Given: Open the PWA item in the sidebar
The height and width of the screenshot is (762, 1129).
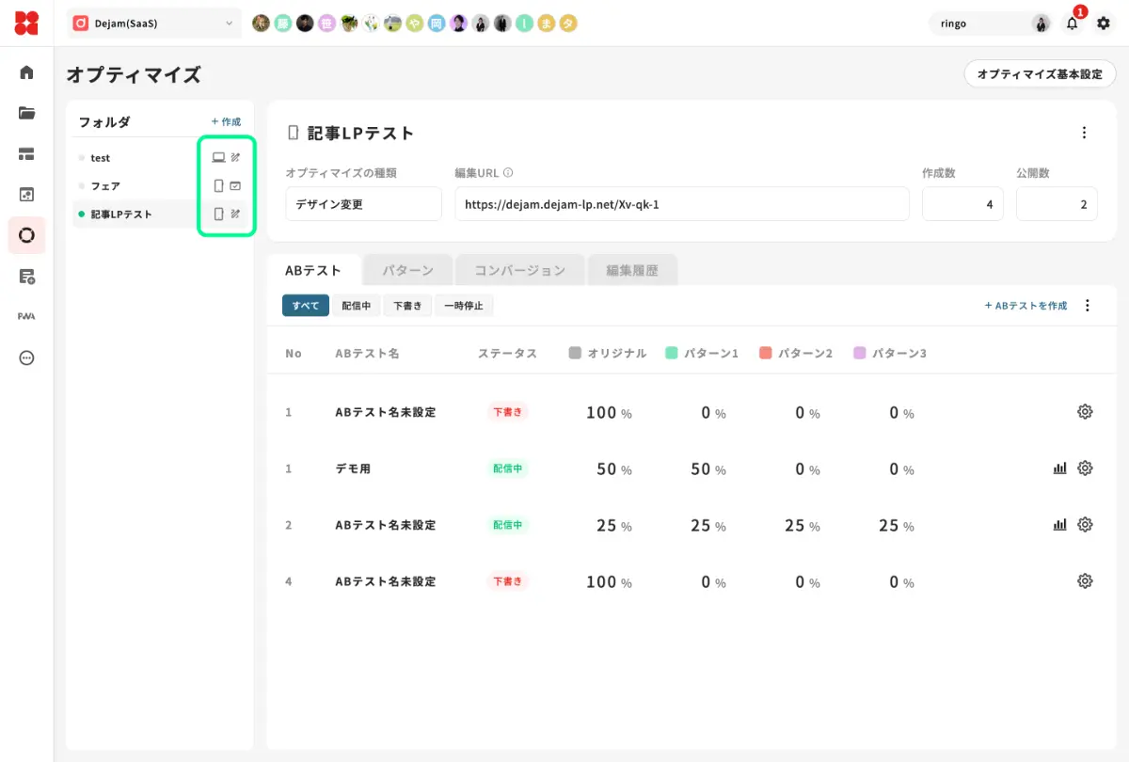Looking at the screenshot, I should tap(26, 316).
